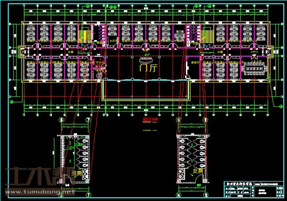Select the 女厕 restroom label
This screenshot has height=201, width=287.
pyautogui.click(x=198, y=172)
